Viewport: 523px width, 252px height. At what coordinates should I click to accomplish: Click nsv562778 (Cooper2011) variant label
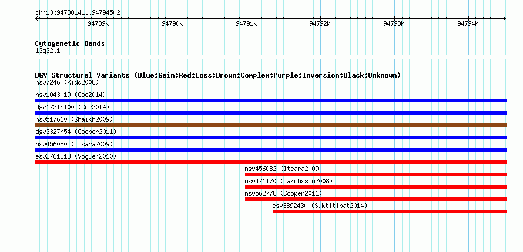(x=283, y=193)
